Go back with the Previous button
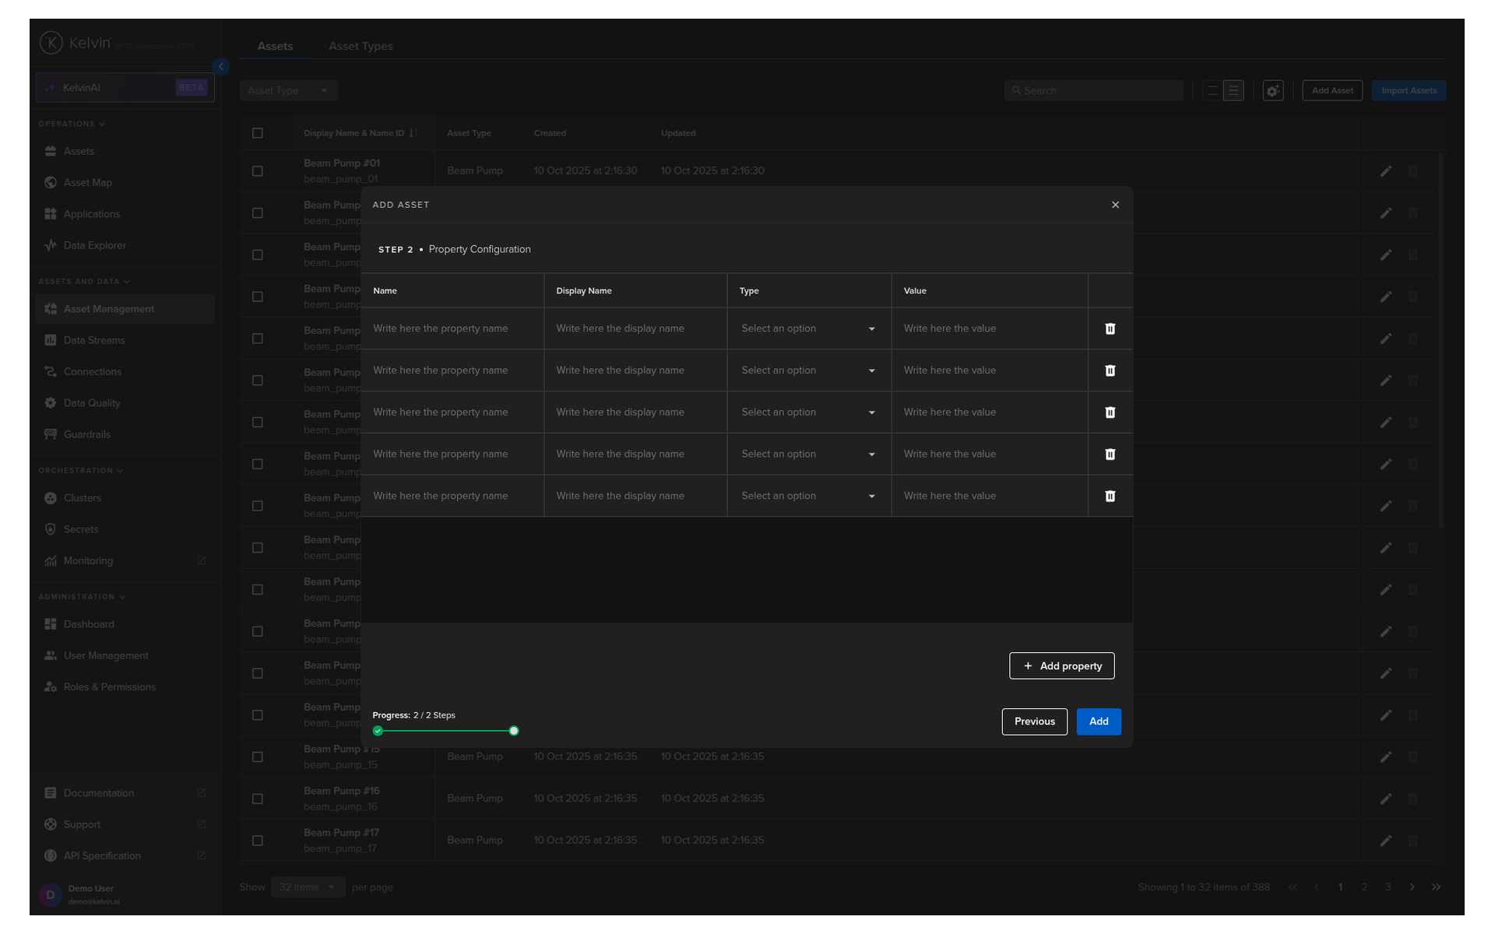This screenshot has height=934, width=1495. (x=1034, y=722)
